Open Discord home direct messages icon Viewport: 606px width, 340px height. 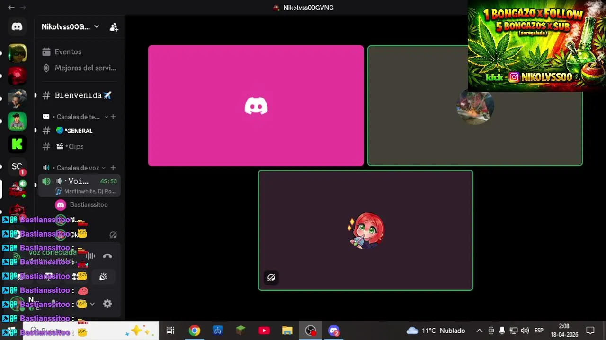17,27
